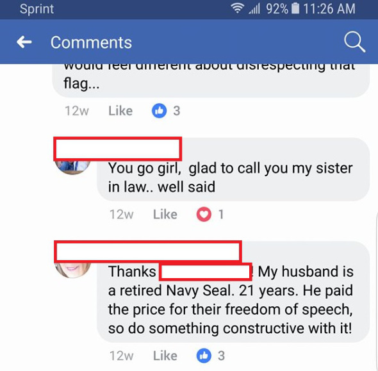Tap the battery icon in status bar
Viewport: 378px width, 371px height.
(295, 9)
